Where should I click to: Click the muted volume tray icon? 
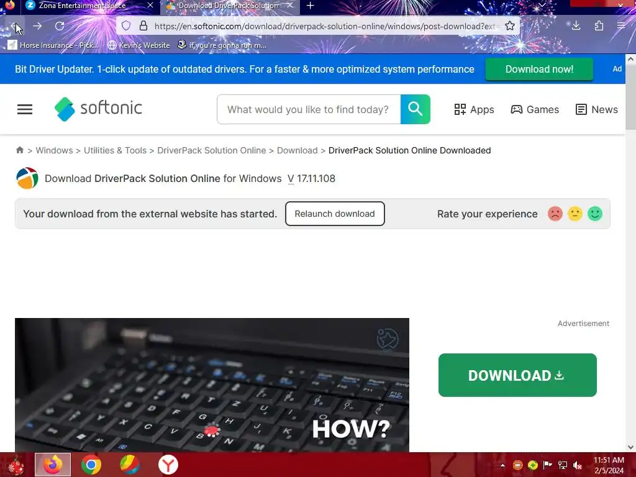tap(578, 465)
